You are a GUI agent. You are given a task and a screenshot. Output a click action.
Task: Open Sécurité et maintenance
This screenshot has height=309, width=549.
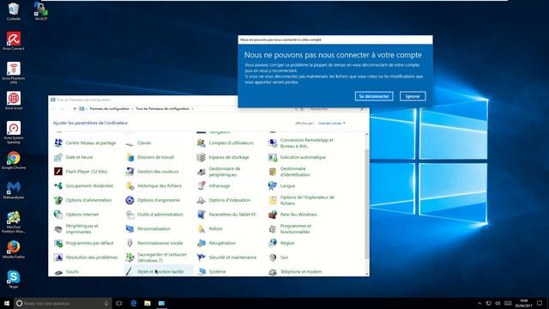226,257
